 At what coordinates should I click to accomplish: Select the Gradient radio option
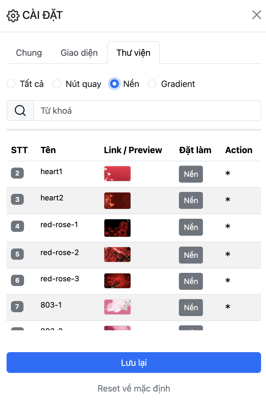pos(152,84)
